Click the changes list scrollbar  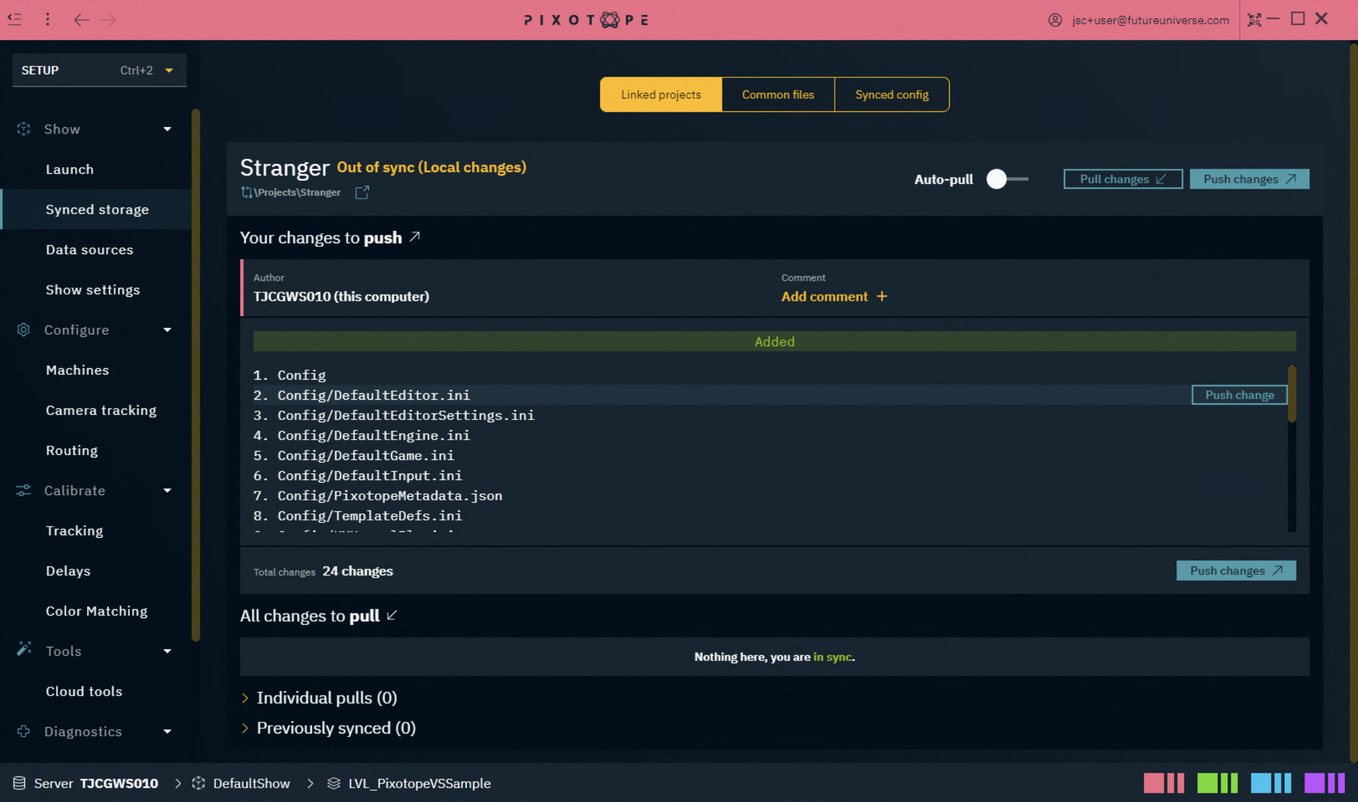1292,394
